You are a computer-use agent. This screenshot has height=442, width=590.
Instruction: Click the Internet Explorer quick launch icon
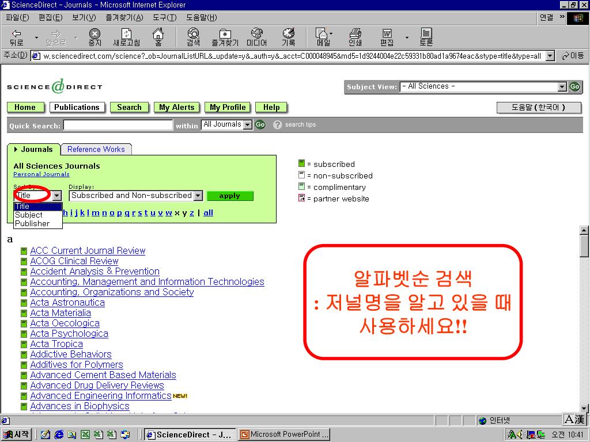pyautogui.click(x=59, y=435)
